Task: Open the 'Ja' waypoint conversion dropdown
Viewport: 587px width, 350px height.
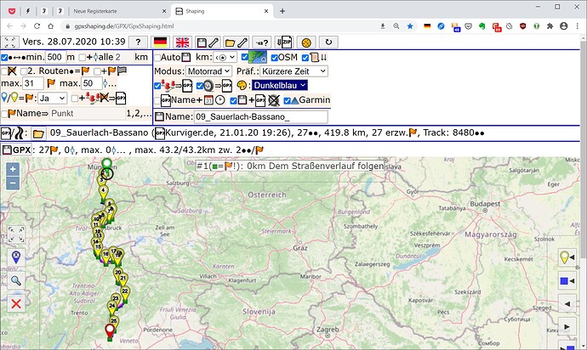Action: point(53,99)
